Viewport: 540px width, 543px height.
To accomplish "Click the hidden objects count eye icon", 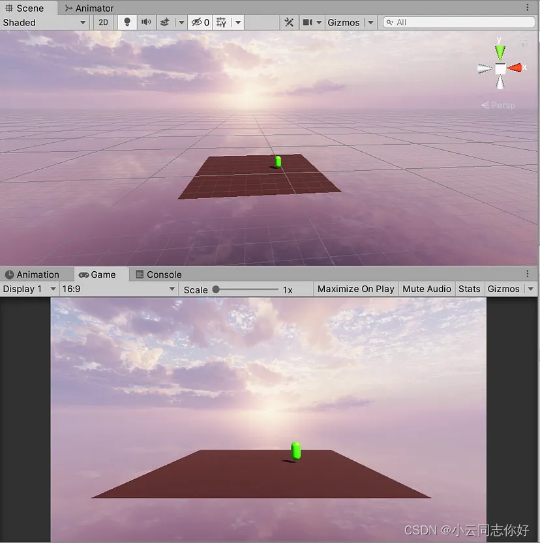I will (x=198, y=22).
